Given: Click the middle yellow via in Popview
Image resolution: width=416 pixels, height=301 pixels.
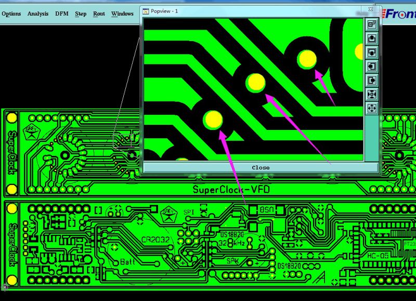Looking at the screenshot, I should coord(256,82).
